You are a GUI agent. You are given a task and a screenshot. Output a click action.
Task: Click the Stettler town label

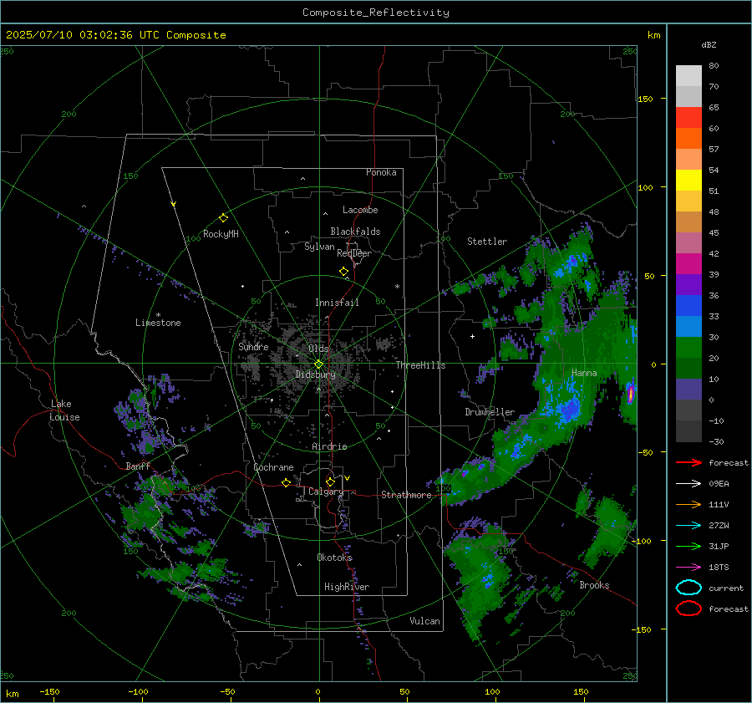[x=487, y=242]
